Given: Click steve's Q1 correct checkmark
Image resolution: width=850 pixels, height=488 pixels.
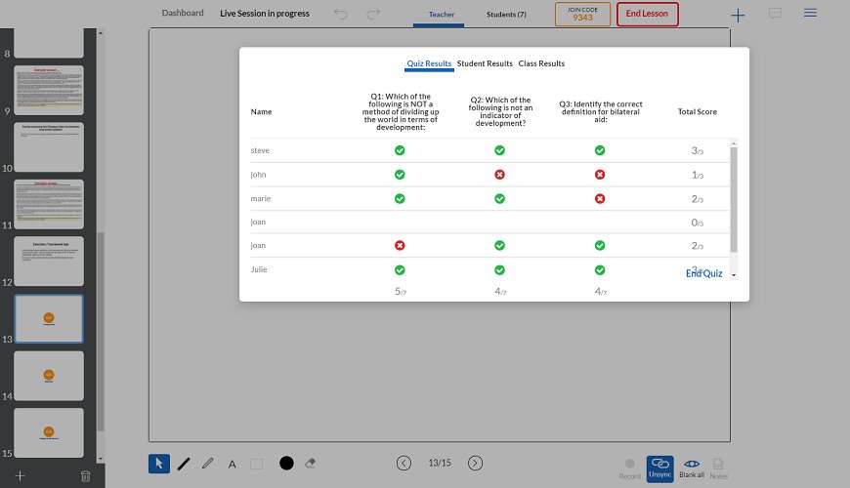Looking at the screenshot, I should 400,150.
